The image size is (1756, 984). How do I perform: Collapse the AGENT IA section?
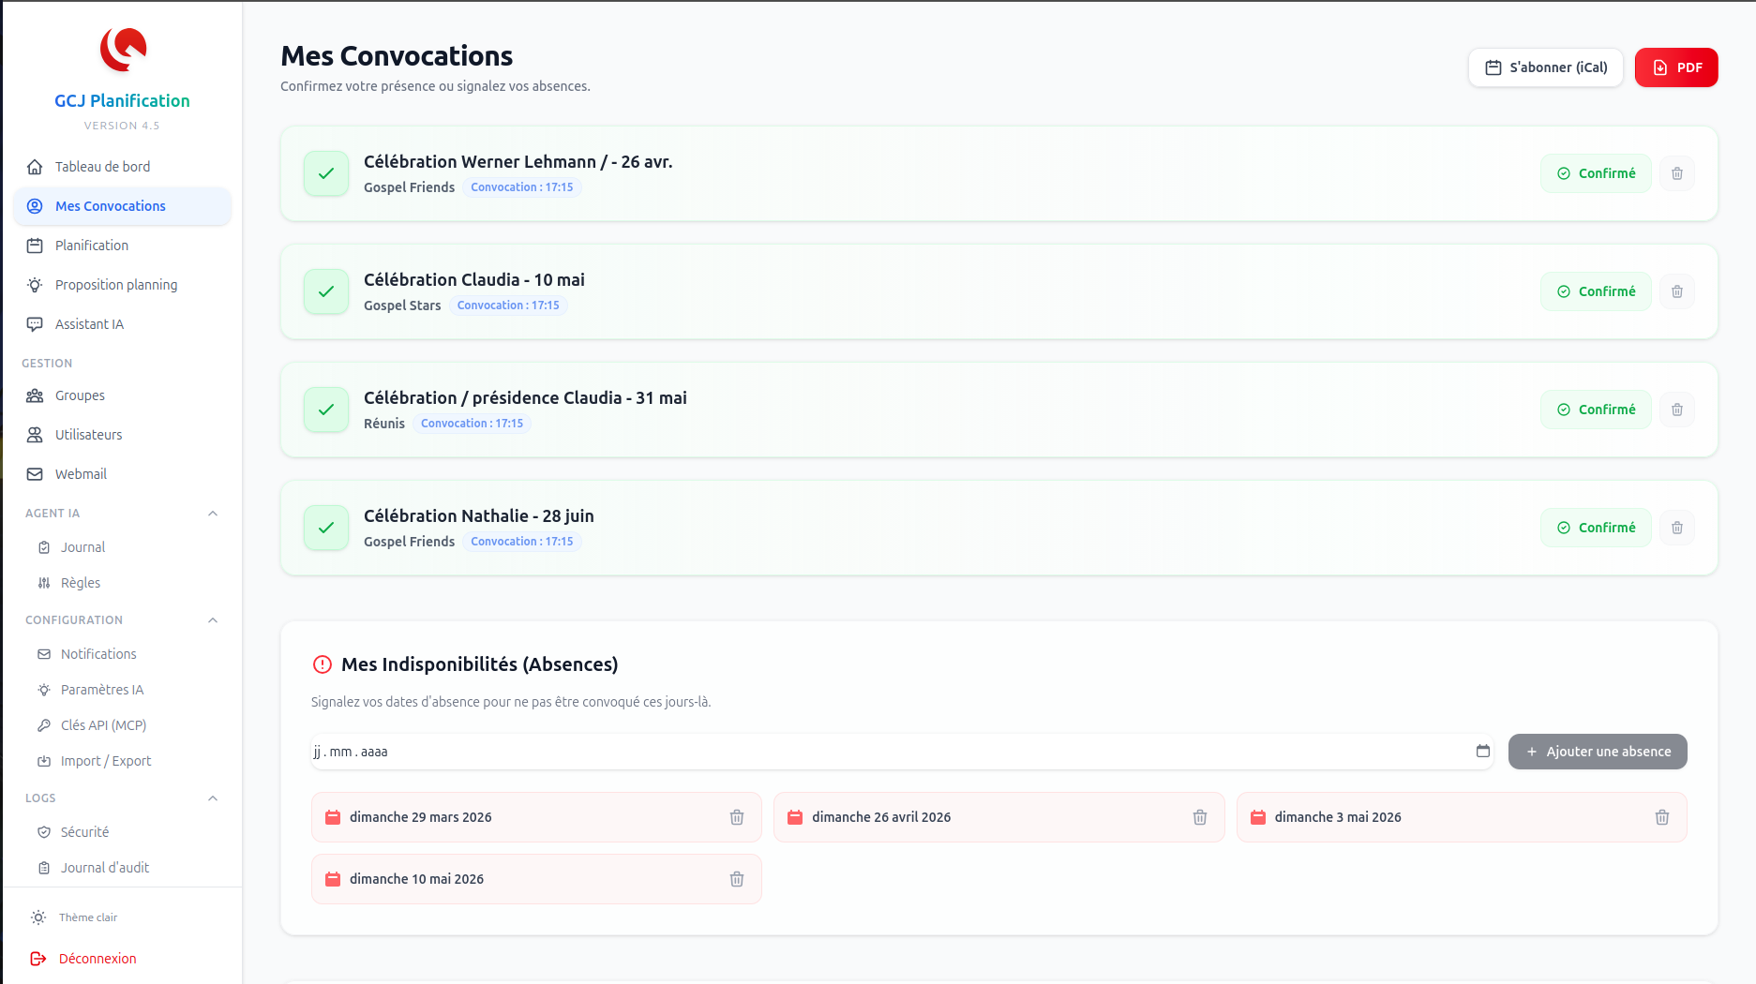[x=213, y=514]
